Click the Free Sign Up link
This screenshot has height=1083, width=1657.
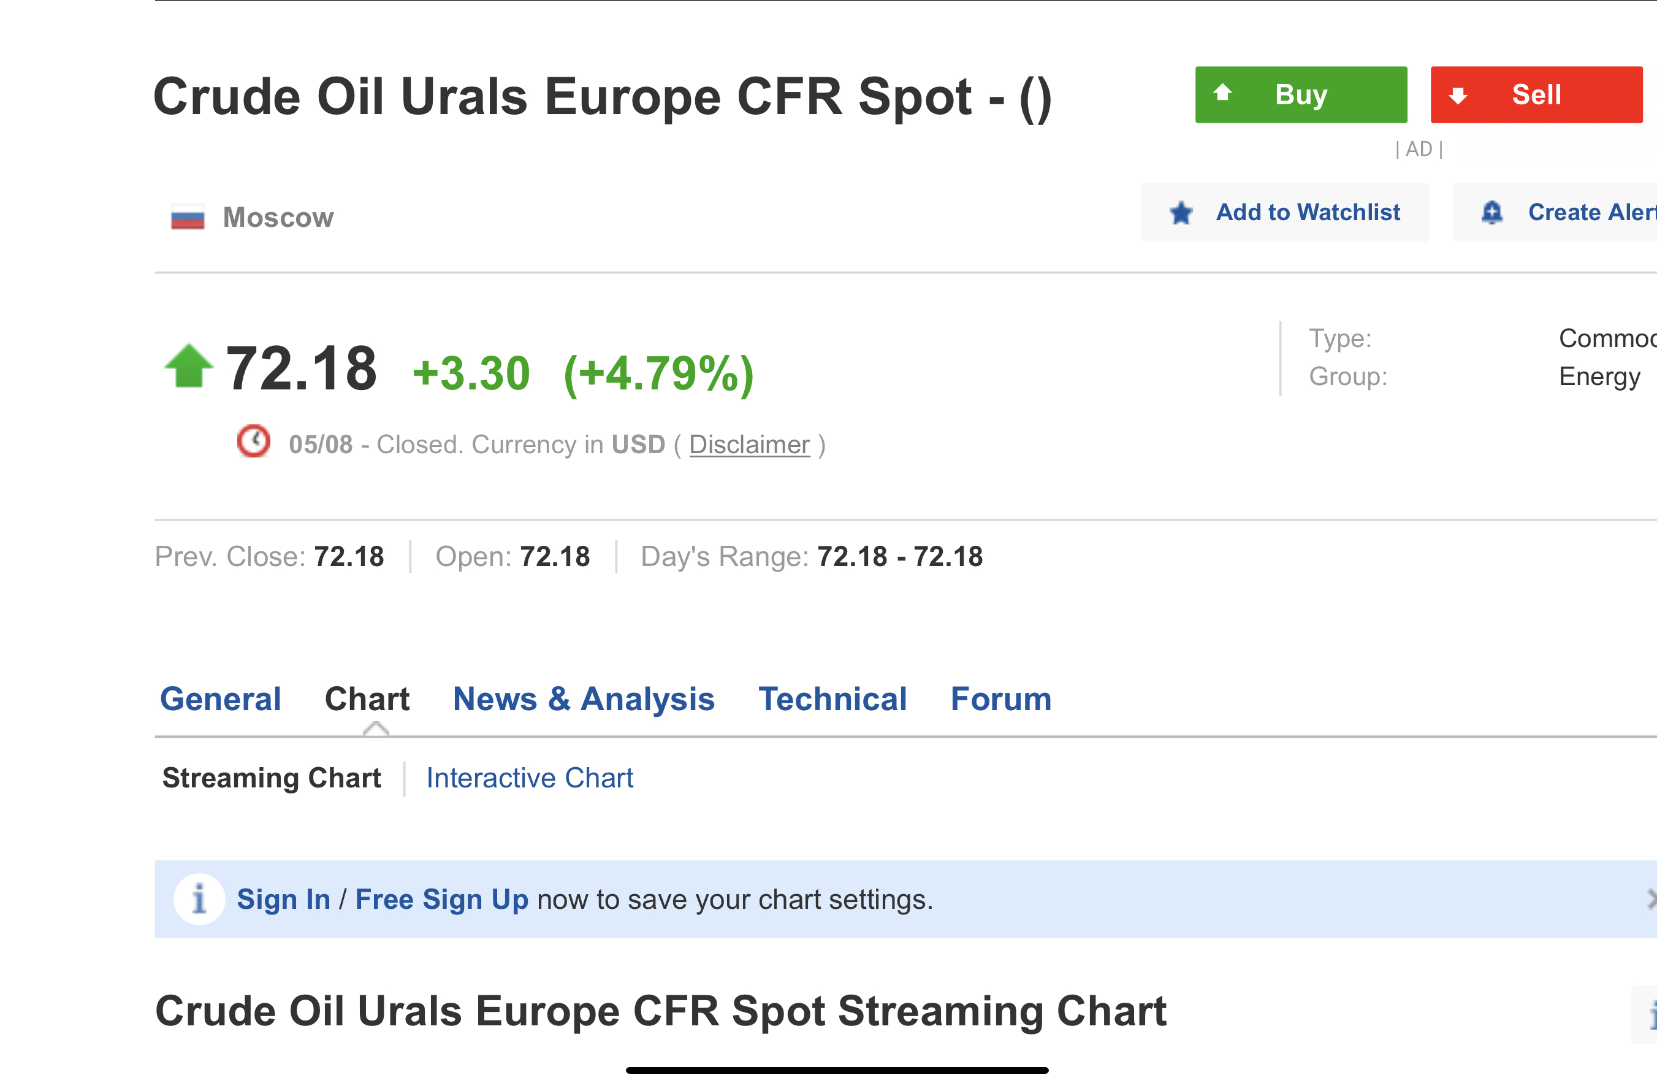tap(441, 899)
